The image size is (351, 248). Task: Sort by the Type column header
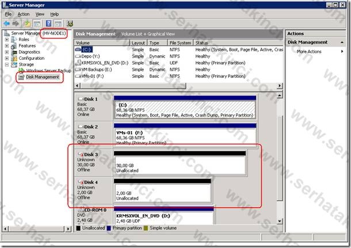tap(157, 43)
